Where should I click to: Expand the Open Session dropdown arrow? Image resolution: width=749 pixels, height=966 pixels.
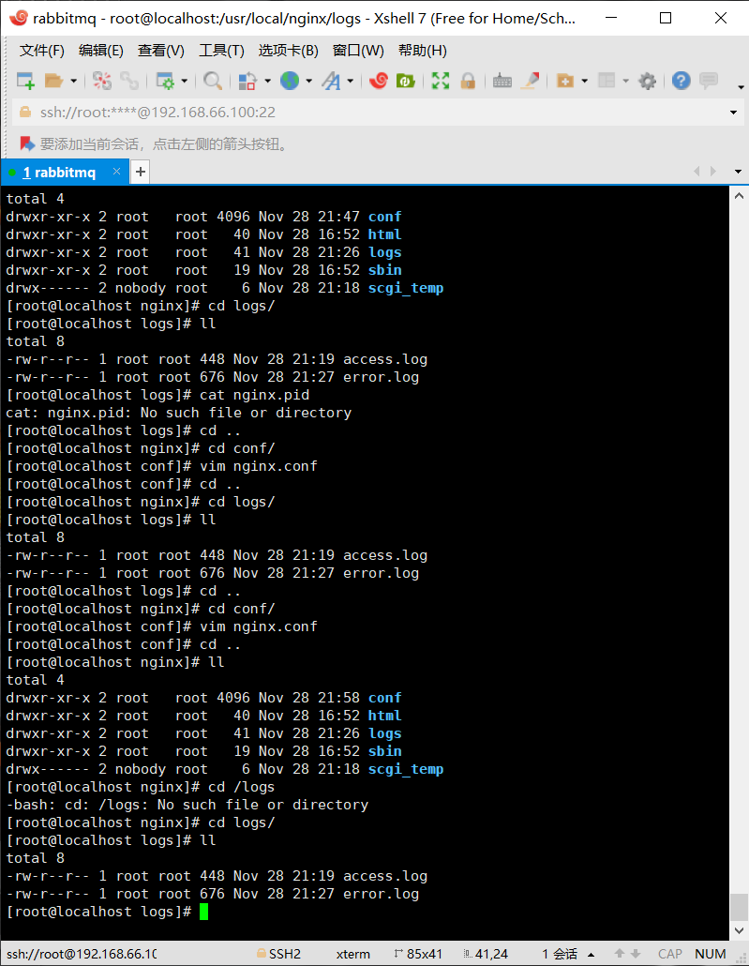tap(73, 81)
